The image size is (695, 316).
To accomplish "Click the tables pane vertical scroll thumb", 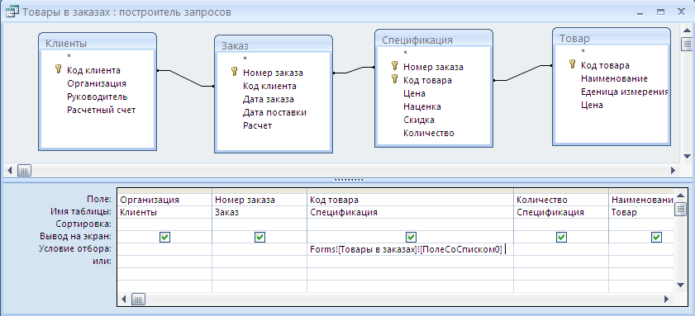I will [x=687, y=44].
